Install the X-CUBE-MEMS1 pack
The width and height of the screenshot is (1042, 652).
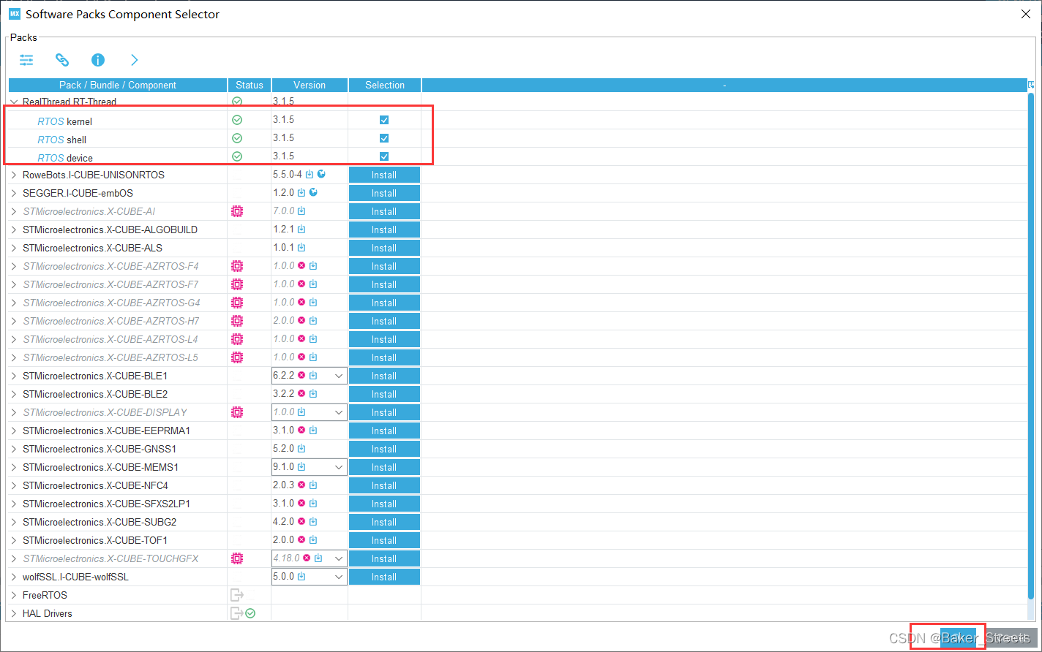(384, 467)
